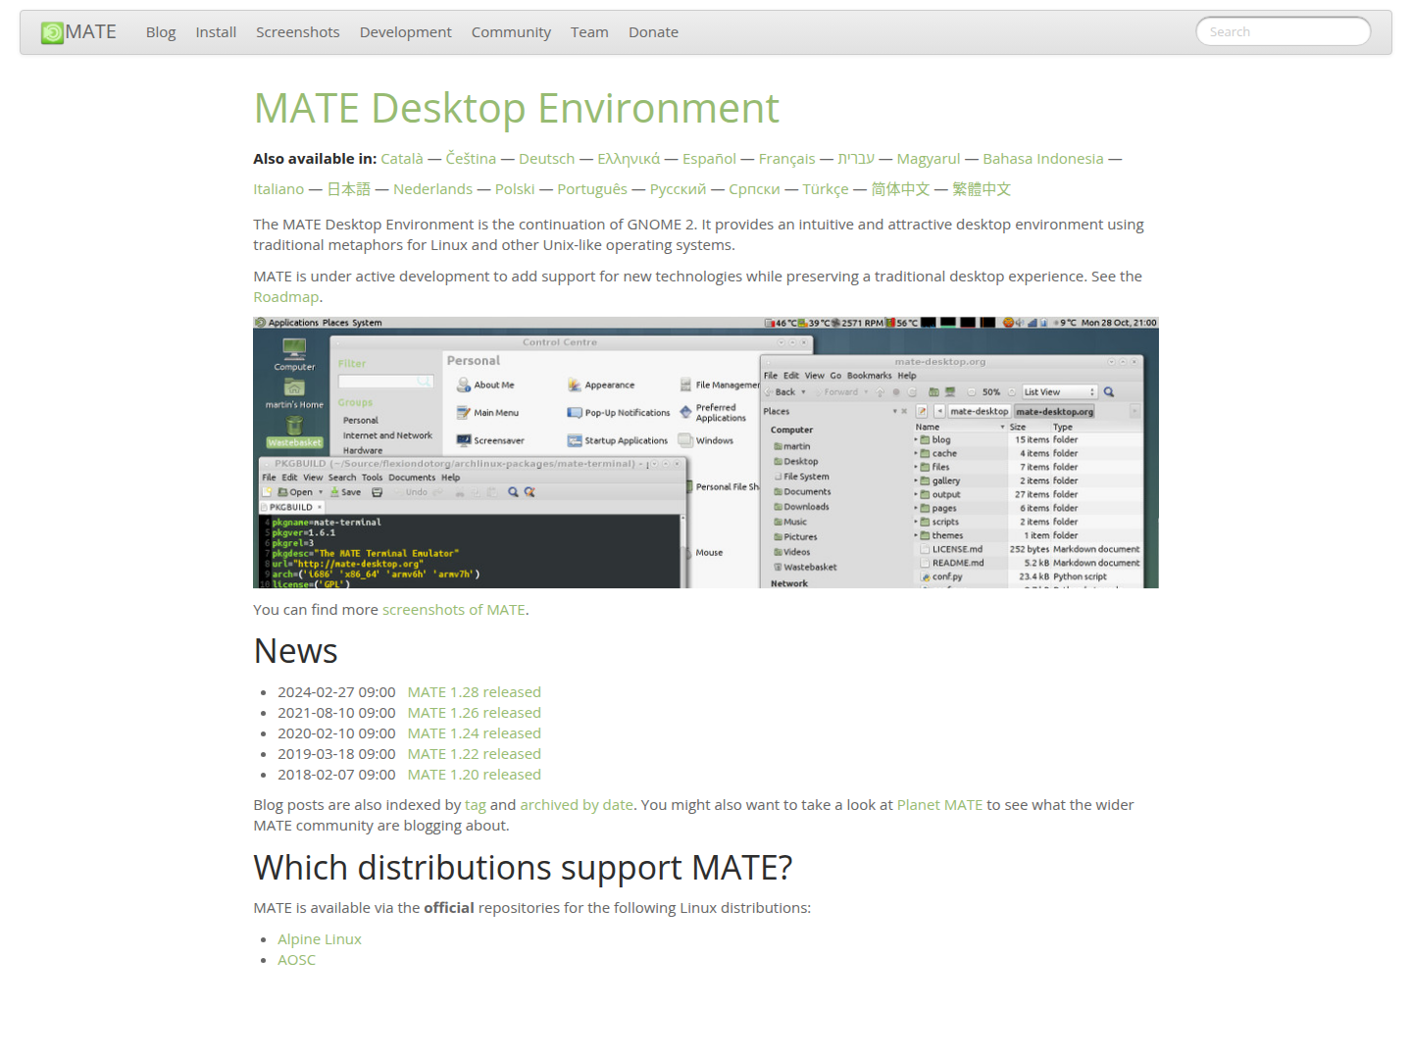The width and height of the screenshot is (1412, 1059).
Task: Click the 'News' section heading
Action: pyautogui.click(x=295, y=651)
